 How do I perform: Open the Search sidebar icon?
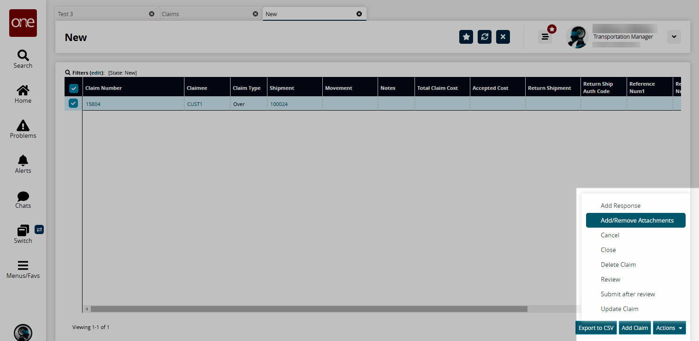coord(23,59)
